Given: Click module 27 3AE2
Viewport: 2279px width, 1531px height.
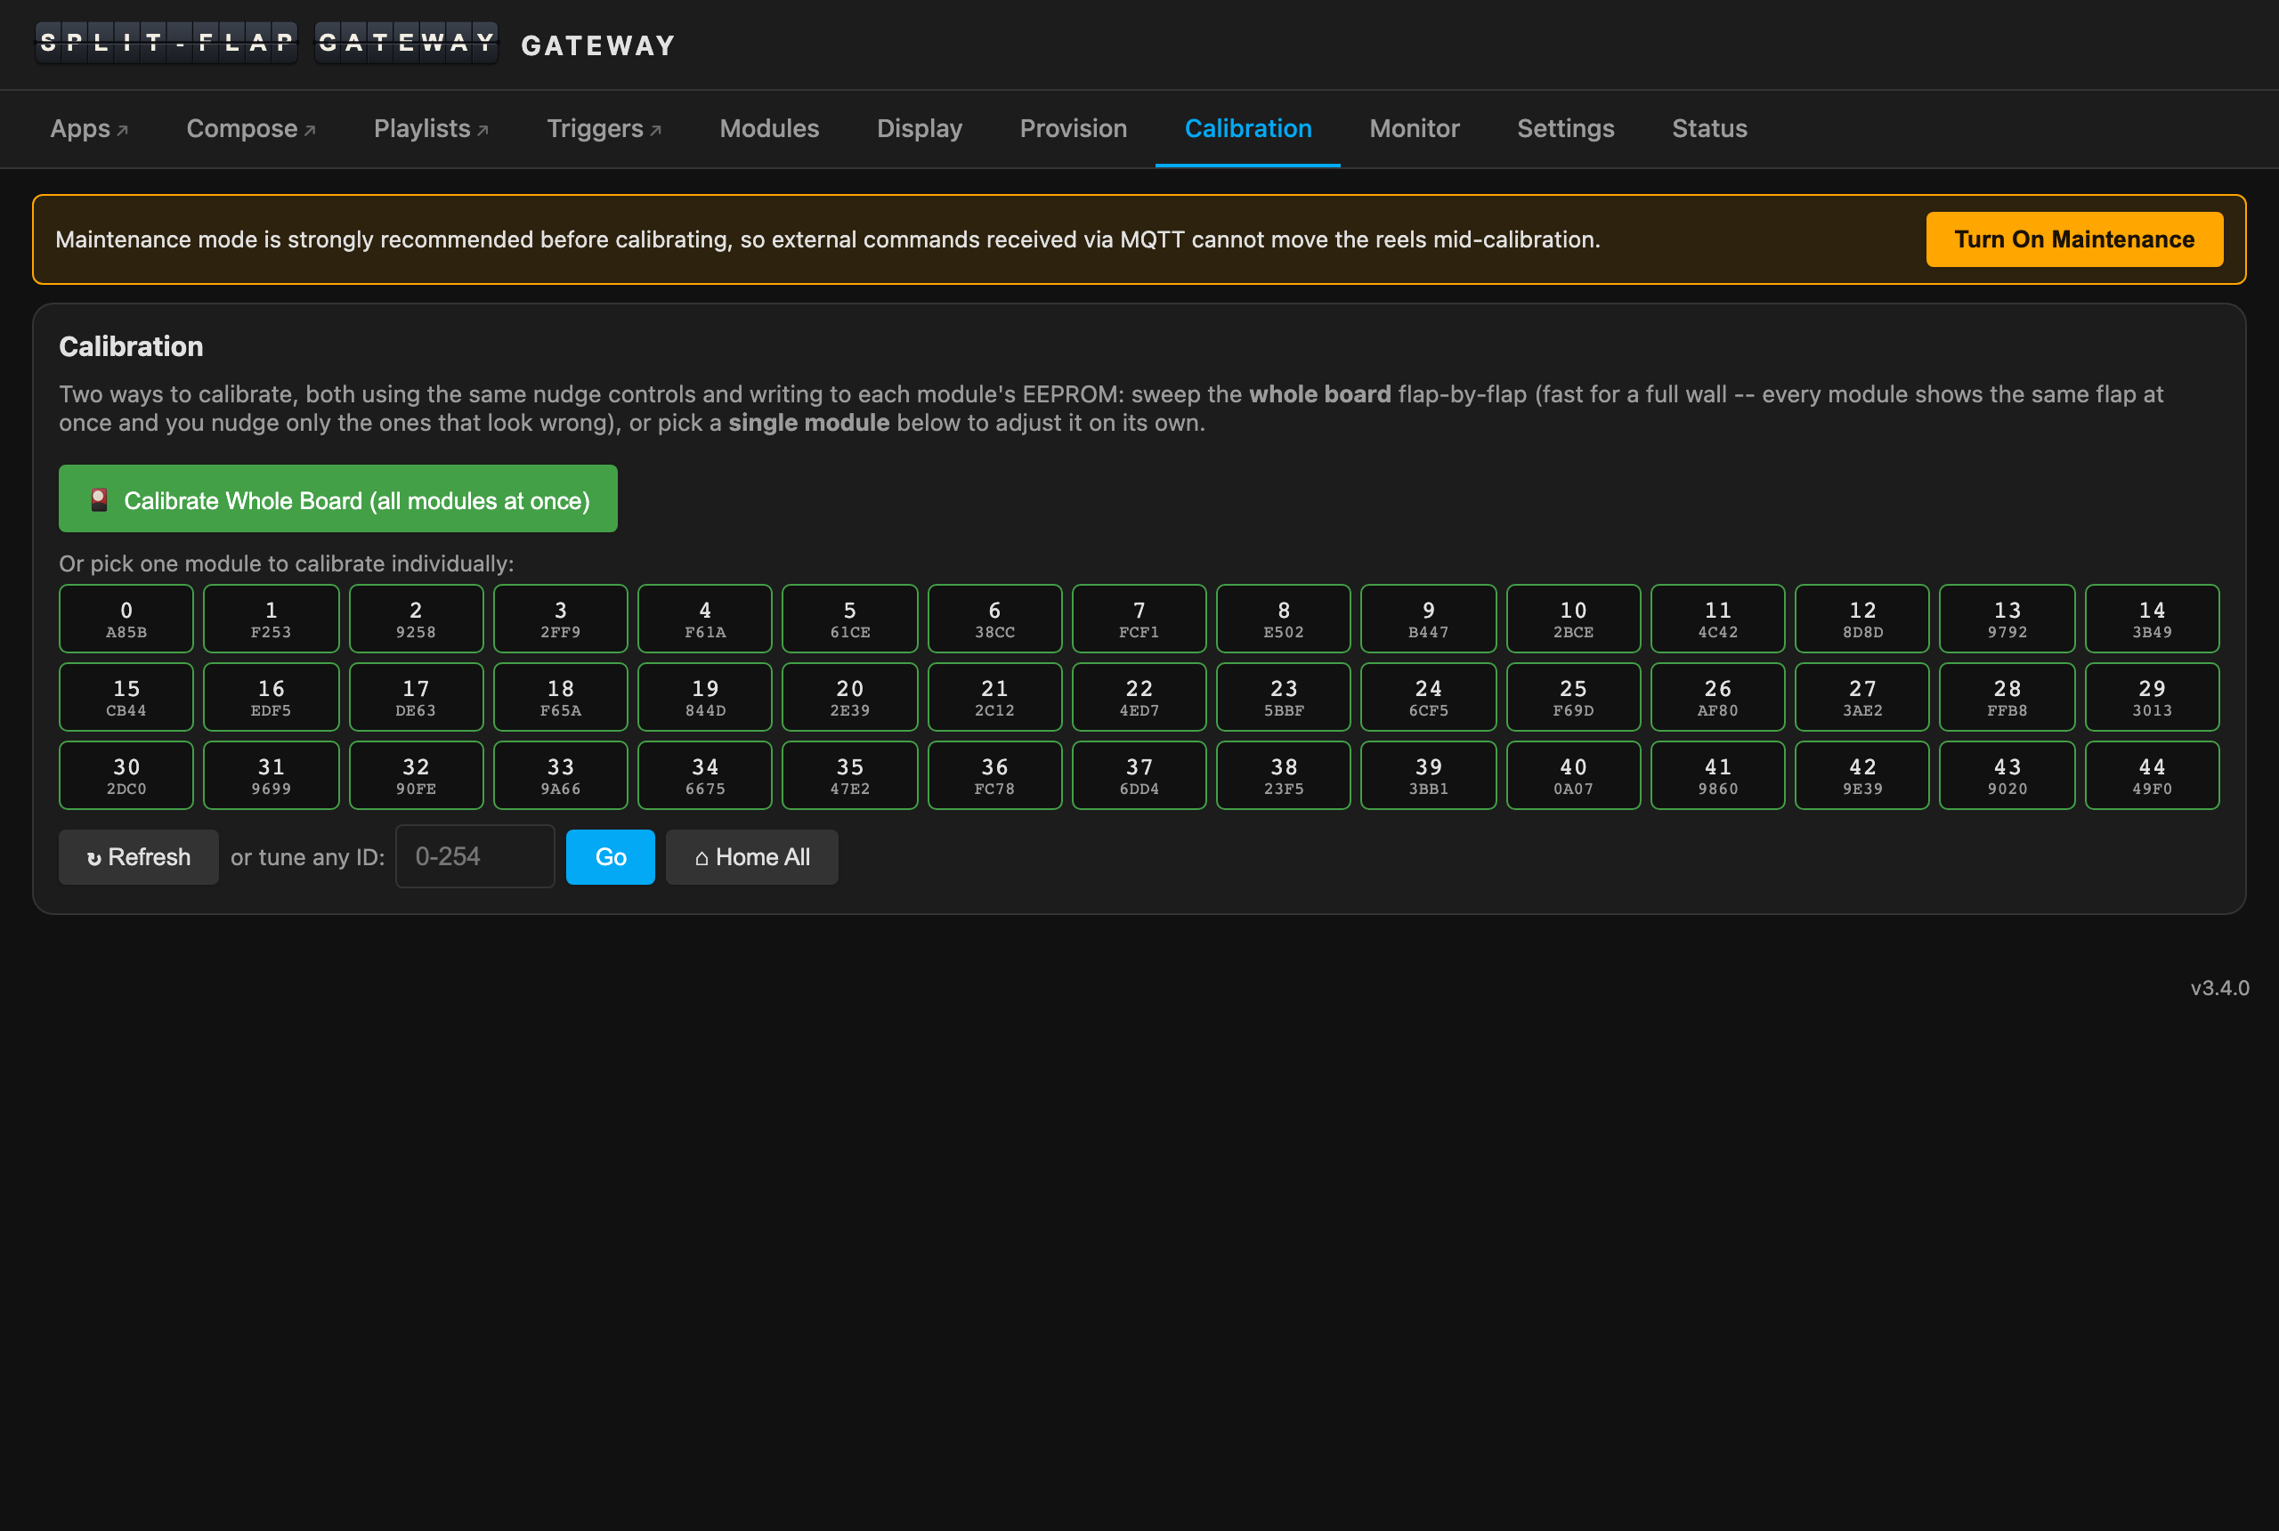Looking at the screenshot, I should [x=1863, y=697].
